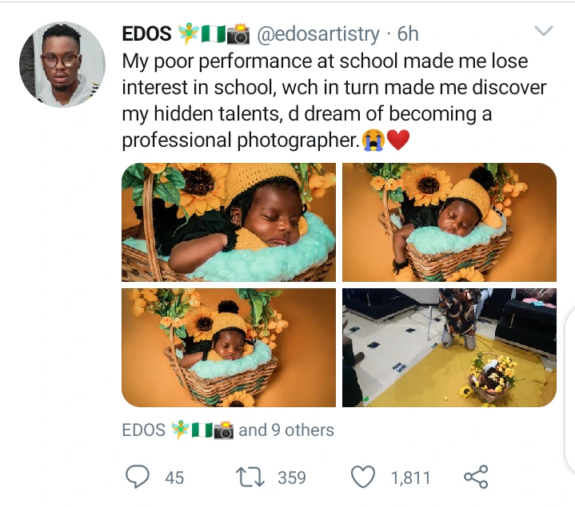The width and height of the screenshot is (575, 507).
Task: Open the EDOS profile picture
Action: 61,64
